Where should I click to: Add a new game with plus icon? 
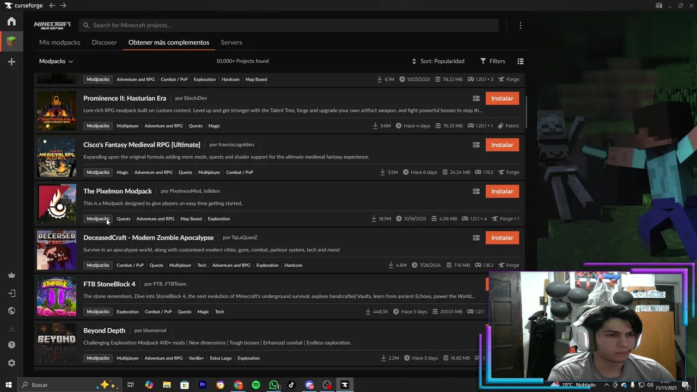11,62
